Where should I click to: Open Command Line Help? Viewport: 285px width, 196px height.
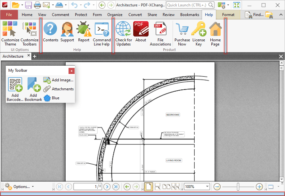[x=102, y=34]
